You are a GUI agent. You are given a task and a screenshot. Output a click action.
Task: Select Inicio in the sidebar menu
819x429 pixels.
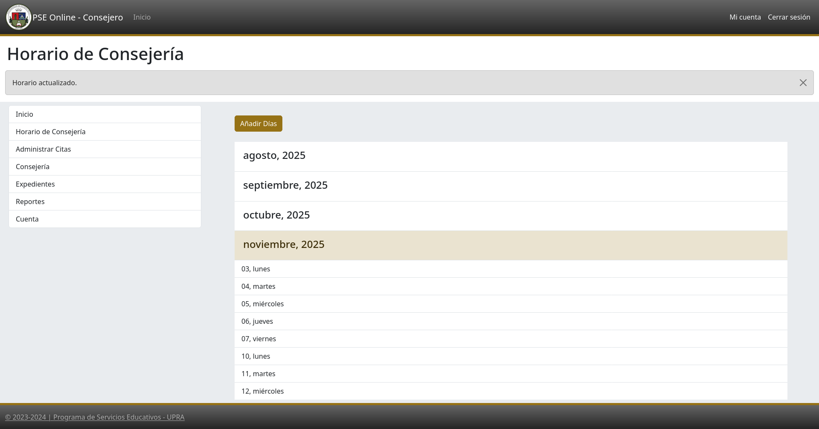click(105, 114)
